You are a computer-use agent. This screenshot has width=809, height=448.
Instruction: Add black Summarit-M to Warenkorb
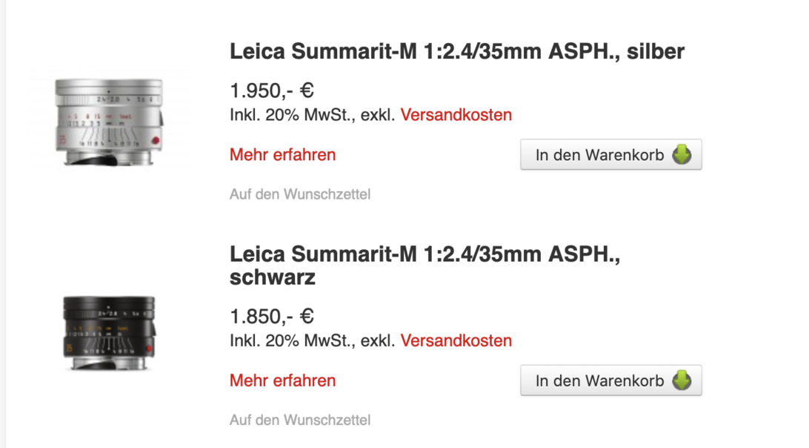(x=610, y=381)
